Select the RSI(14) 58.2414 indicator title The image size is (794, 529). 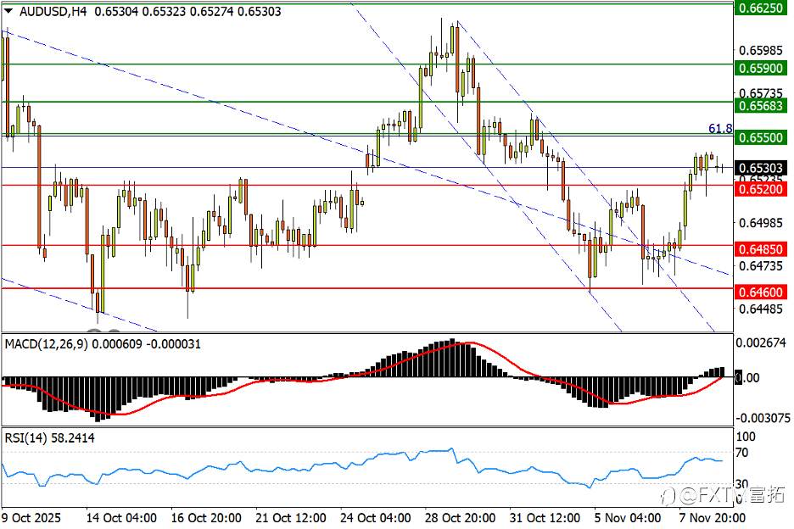tap(49, 438)
